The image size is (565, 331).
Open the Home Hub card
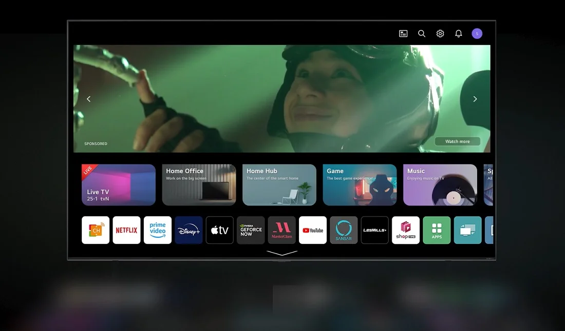point(279,185)
